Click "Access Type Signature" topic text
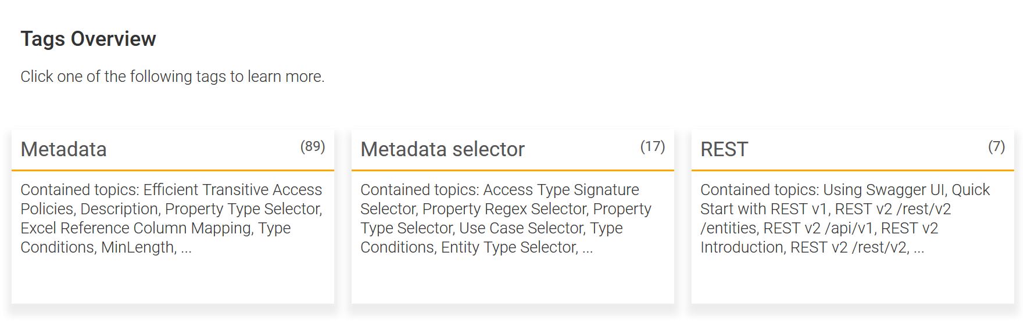The image size is (1031, 324). pos(561,190)
